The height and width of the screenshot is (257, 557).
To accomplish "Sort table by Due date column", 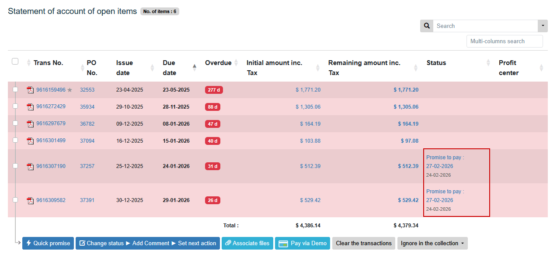I will [x=170, y=68].
